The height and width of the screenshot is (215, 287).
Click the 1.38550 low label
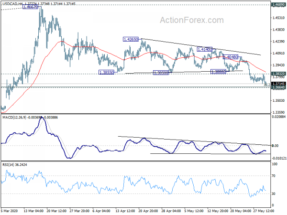106,73
